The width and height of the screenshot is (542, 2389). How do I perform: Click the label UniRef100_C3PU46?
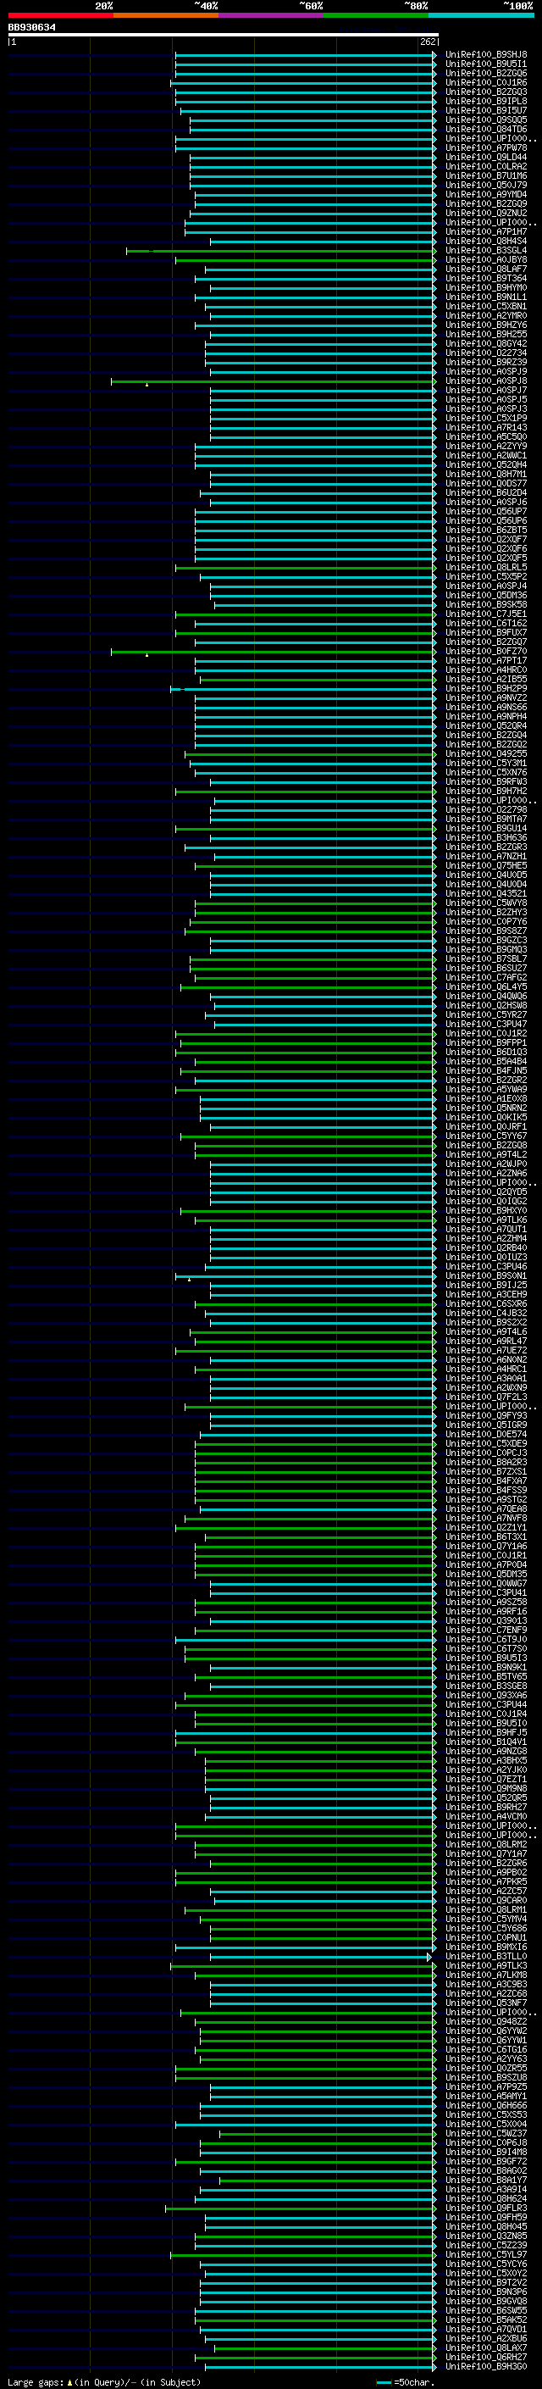[x=486, y=1266]
